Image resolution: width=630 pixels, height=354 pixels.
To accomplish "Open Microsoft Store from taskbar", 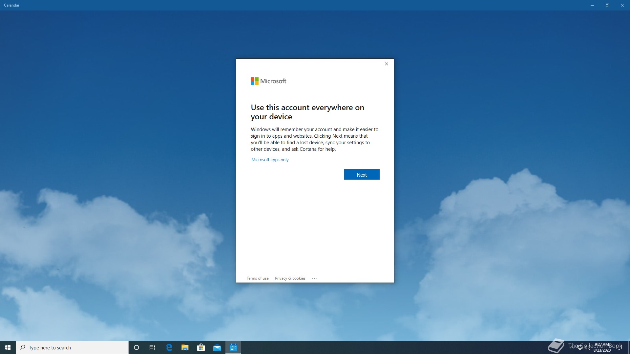I will pyautogui.click(x=201, y=347).
